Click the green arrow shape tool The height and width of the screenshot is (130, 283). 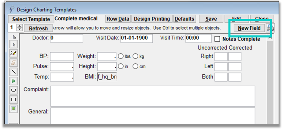point(14,81)
